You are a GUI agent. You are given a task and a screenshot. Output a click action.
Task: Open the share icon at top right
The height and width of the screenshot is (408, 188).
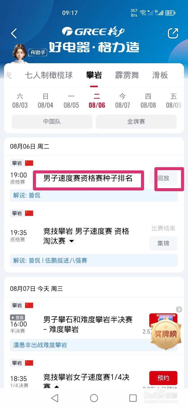(173, 33)
